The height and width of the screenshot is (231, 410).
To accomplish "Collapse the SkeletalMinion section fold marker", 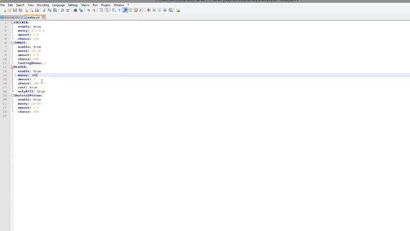I will (x=12, y=96).
